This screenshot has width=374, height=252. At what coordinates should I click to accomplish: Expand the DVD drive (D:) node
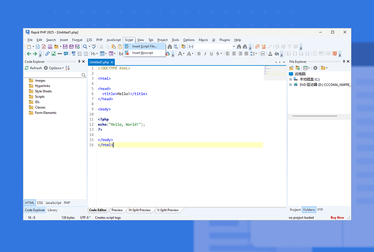point(290,85)
